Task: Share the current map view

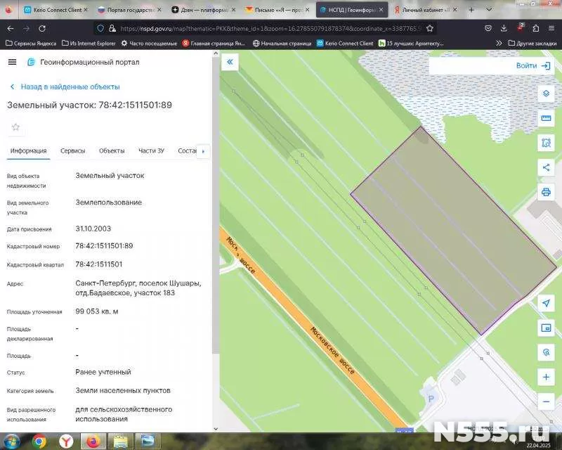Action: (x=546, y=167)
